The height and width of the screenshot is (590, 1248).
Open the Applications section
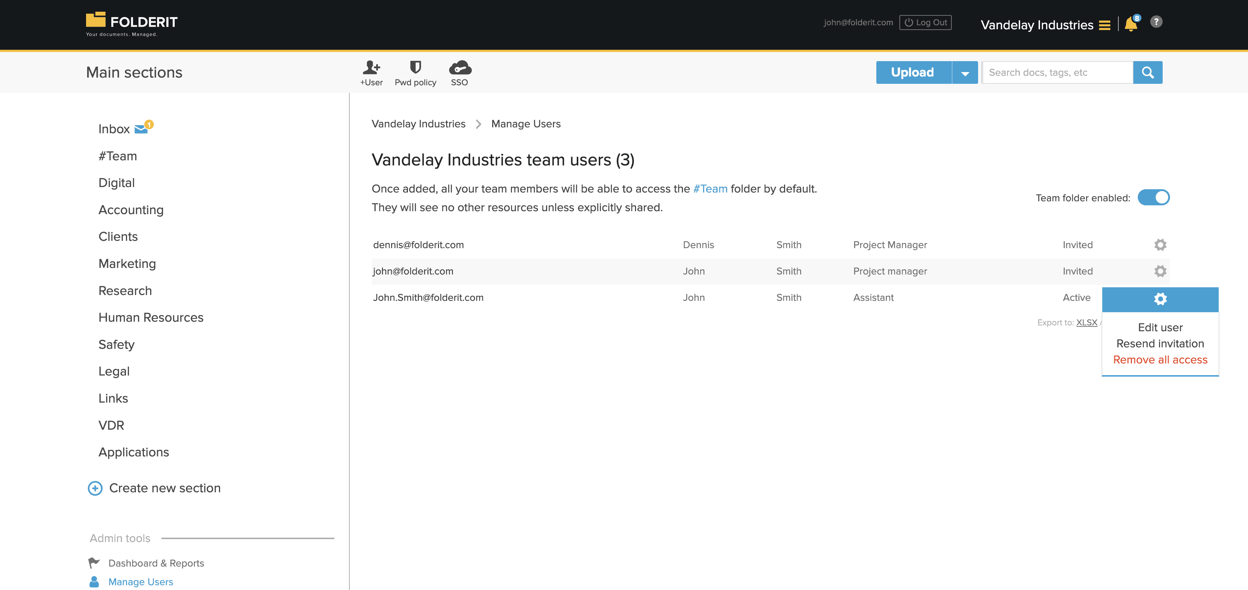[x=134, y=452]
